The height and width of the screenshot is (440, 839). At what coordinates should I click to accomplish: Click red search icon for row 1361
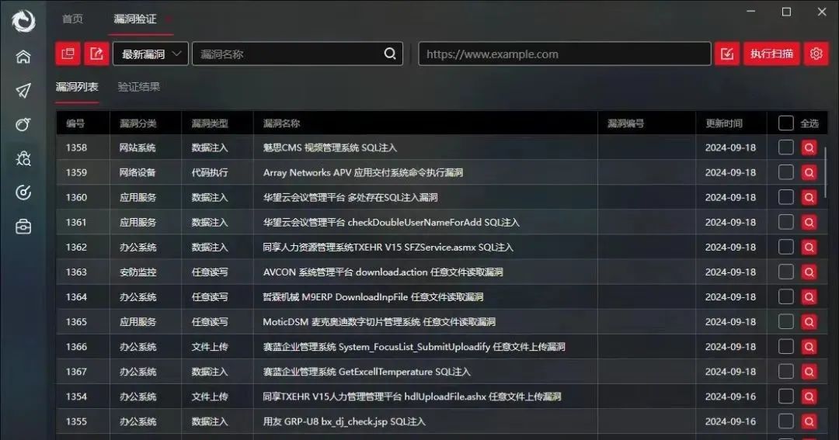(809, 223)
